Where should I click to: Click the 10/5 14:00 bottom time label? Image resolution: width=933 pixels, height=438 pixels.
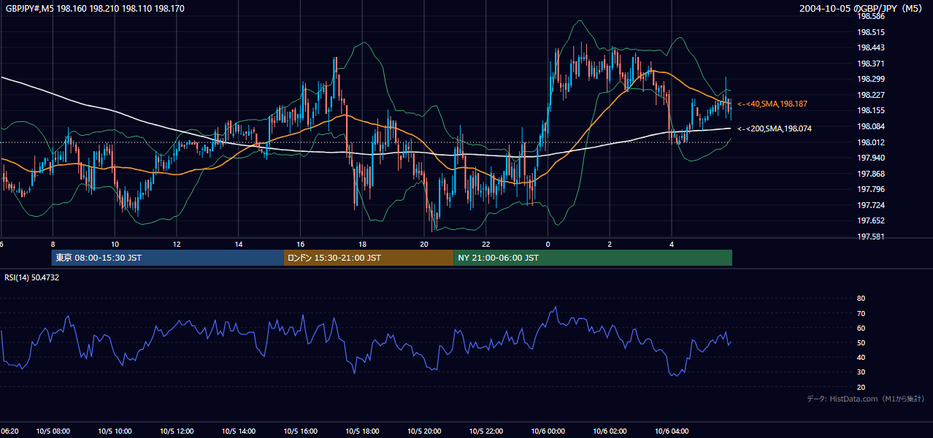(x=239, y=431)
